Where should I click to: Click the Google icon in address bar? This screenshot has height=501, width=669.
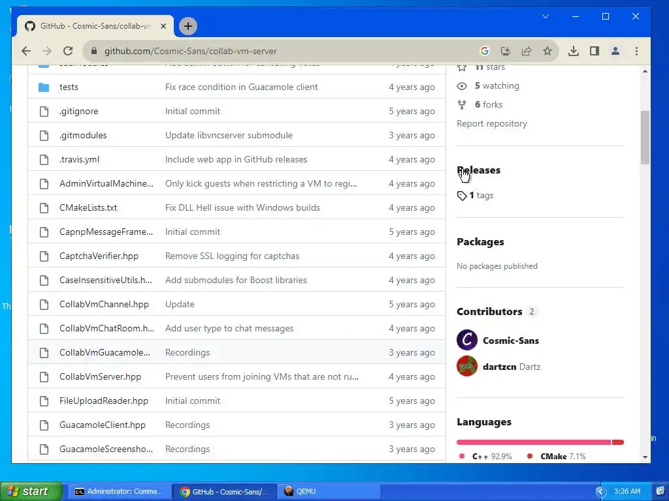tap(484, 51)
